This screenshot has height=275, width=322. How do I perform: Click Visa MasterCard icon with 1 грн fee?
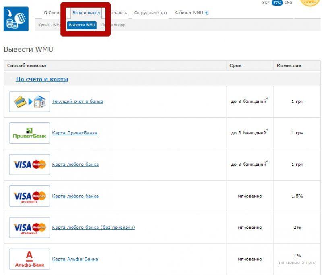30,165
